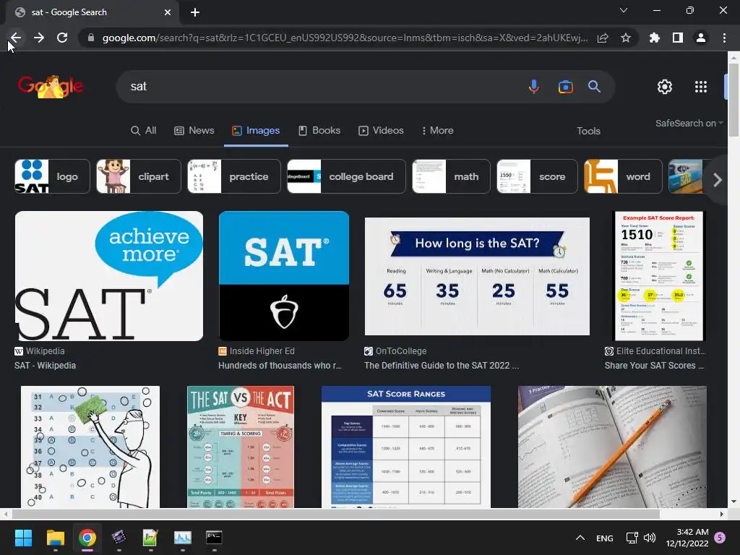The image size is (740, 555).
Task: Open the Windows Start menu
Action: (x=23, y=538)
